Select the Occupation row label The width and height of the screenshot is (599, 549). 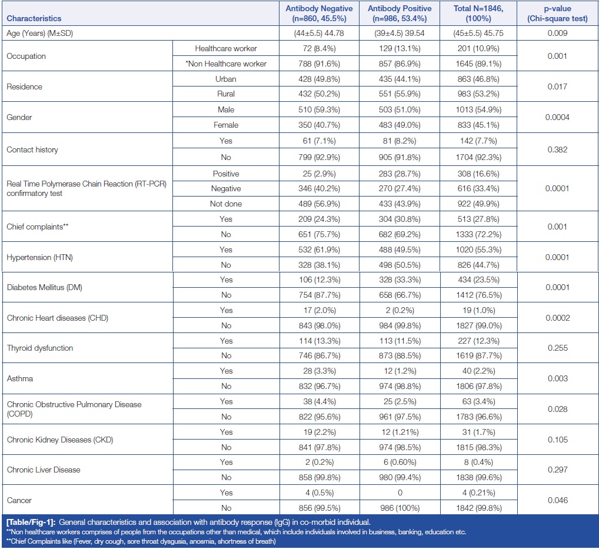tap(26, 56)
